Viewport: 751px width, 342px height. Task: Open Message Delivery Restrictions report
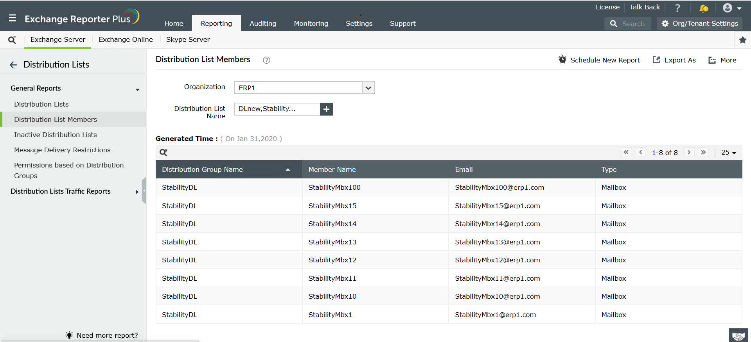point(62,150)
